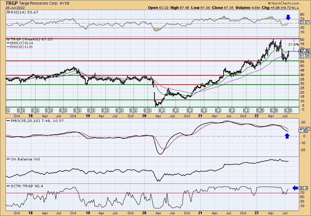Click the Chg +5.96 (+9.72%) value
311x216 pixels.
click(279, 8)
